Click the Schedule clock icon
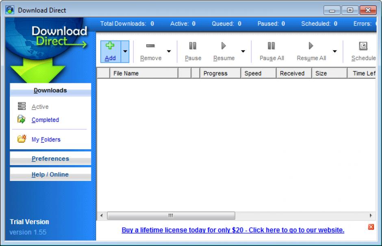This screenshot has height=246, width=382. coord(363,46)
